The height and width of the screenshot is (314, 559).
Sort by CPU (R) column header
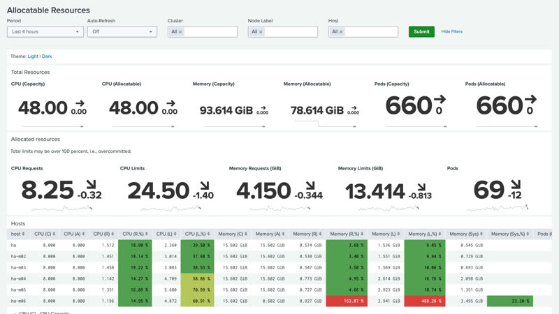(103, 234)
